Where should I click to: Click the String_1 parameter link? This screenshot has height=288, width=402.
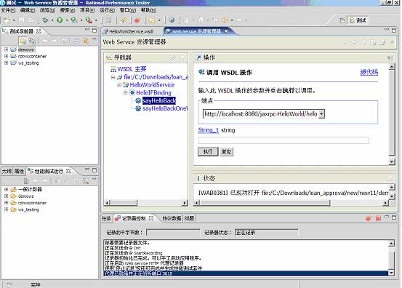208,130
